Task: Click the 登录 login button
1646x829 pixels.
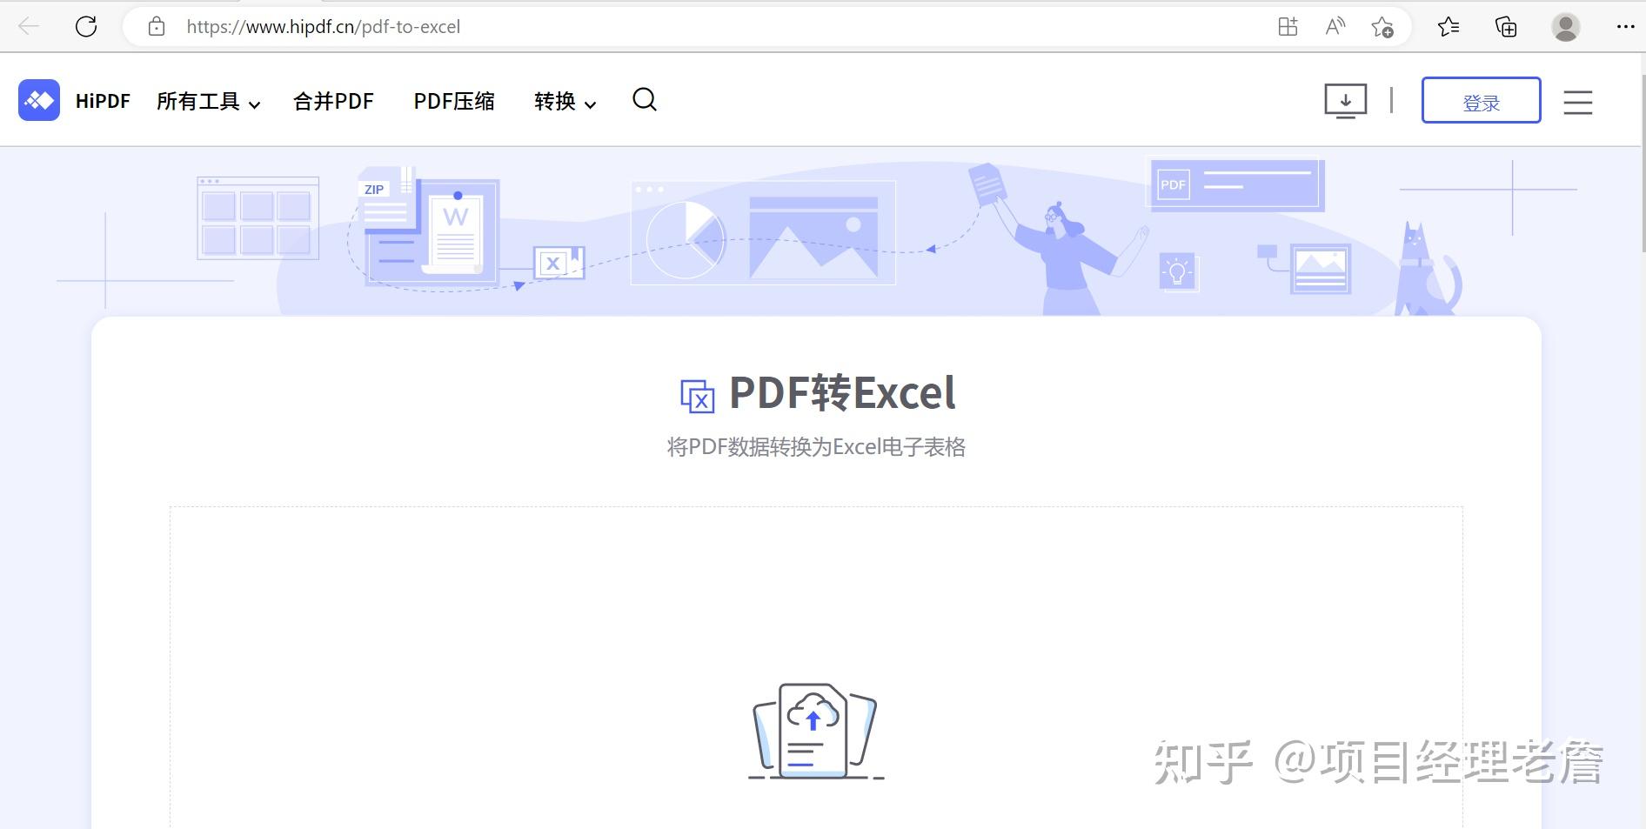Action: (1481, 100)
